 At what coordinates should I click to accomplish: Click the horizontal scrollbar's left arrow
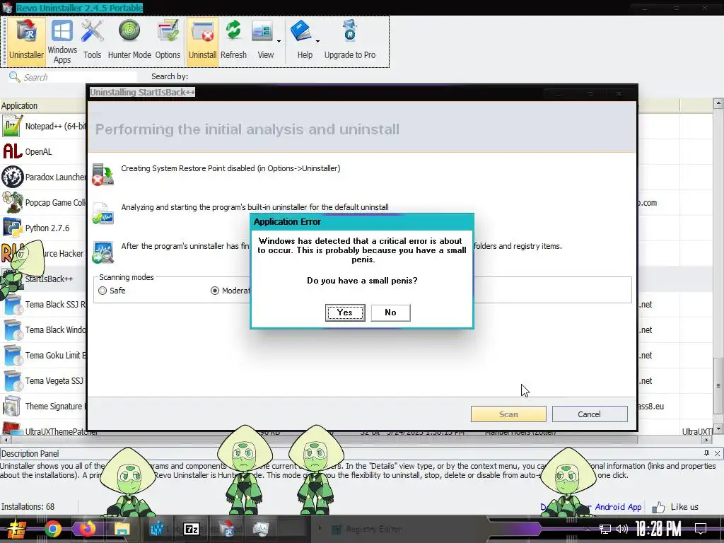5,440
